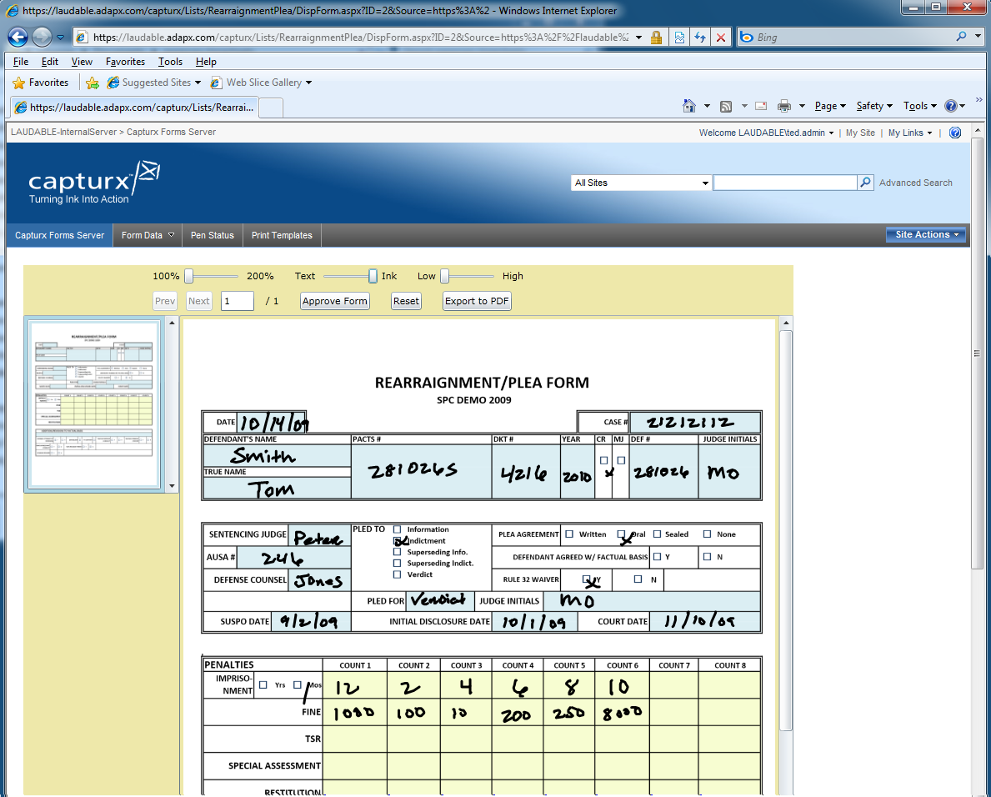Check the Written plea agreement checkbox

[x=569, y=534]
